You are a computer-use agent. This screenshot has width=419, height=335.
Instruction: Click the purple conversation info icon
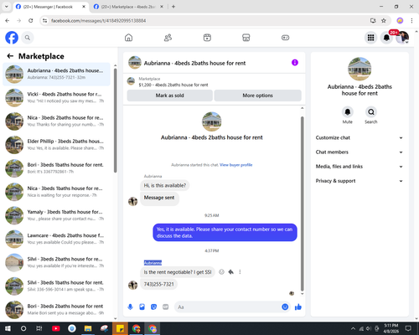[295, 63]
